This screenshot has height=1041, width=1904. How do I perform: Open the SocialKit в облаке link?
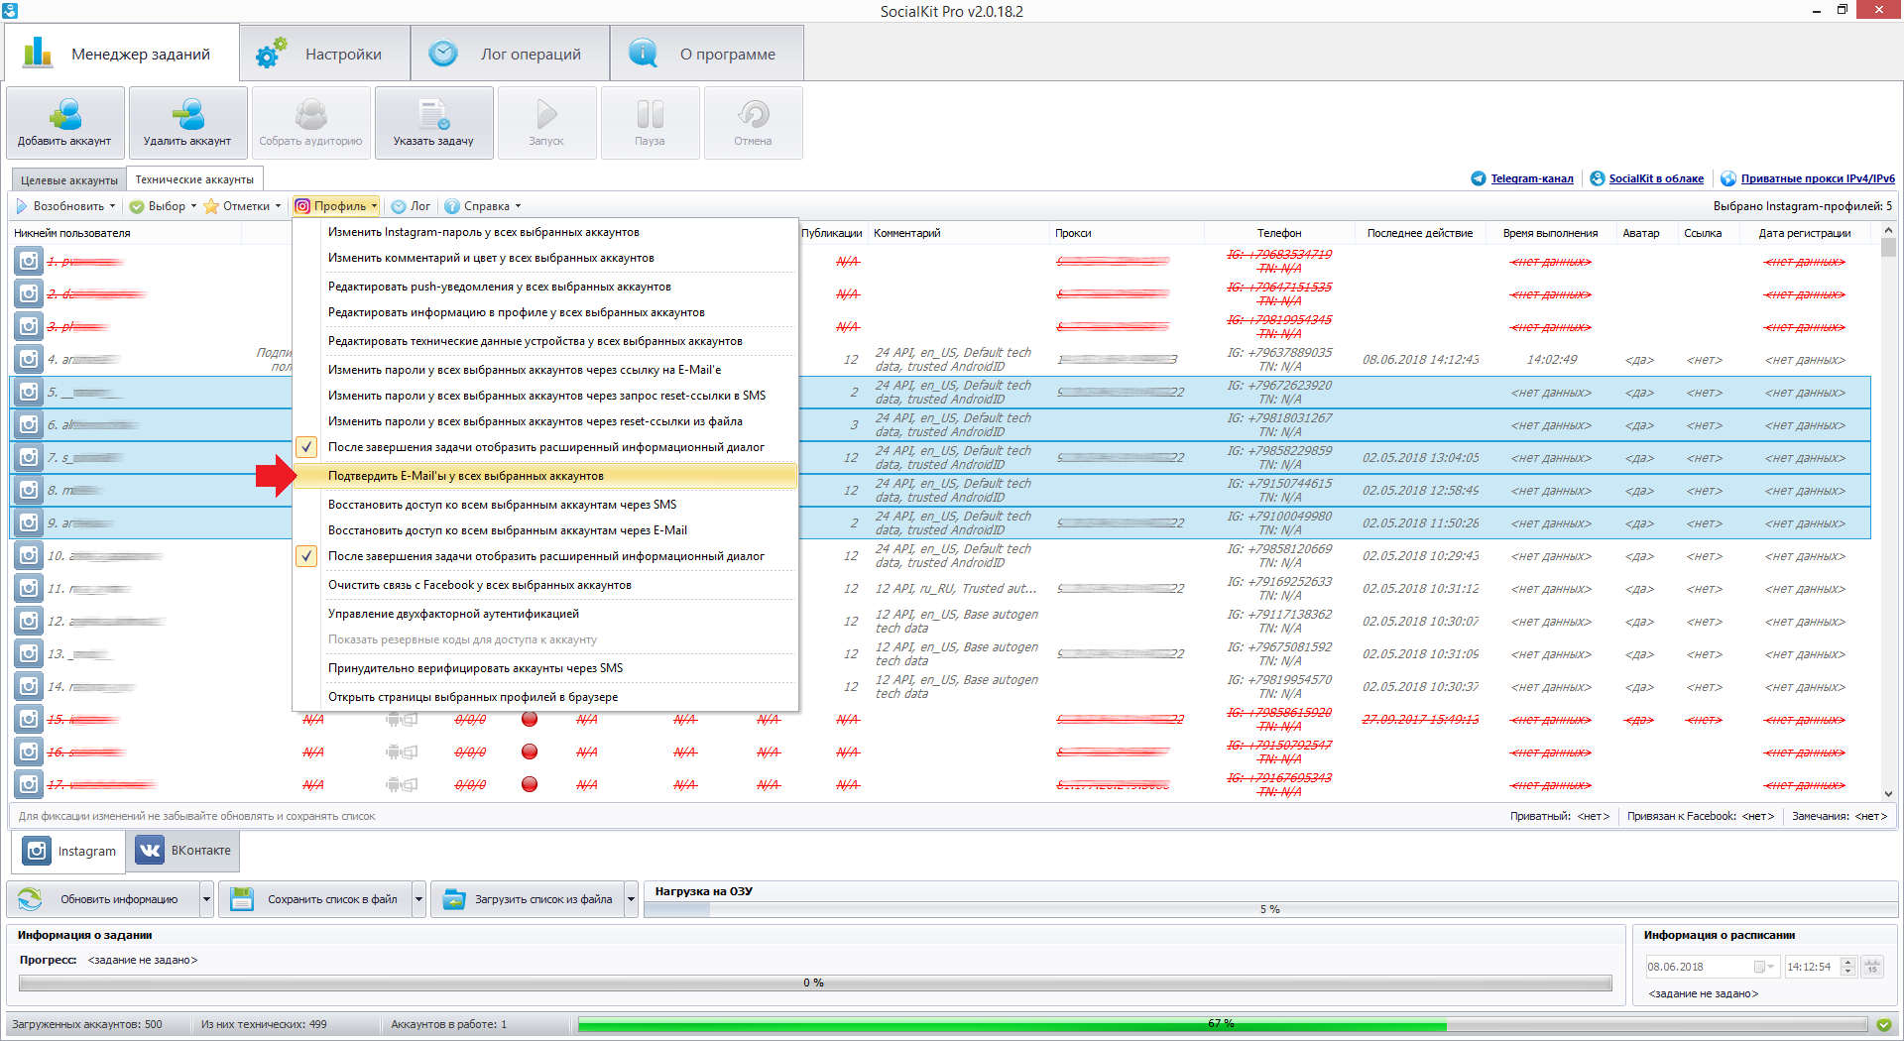click(1656, 178)
